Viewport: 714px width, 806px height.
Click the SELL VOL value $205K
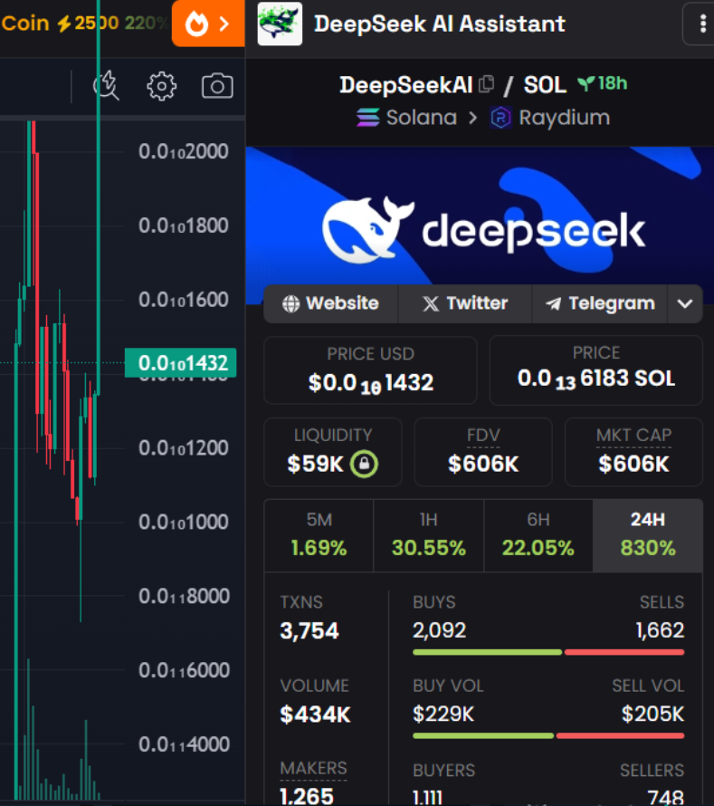(x=652, y=714)
